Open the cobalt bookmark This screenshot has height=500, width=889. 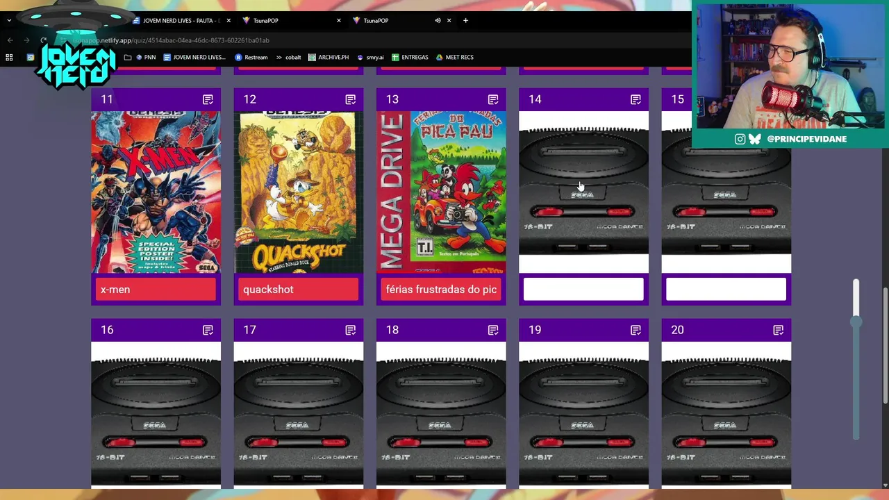tap(288, 58)
